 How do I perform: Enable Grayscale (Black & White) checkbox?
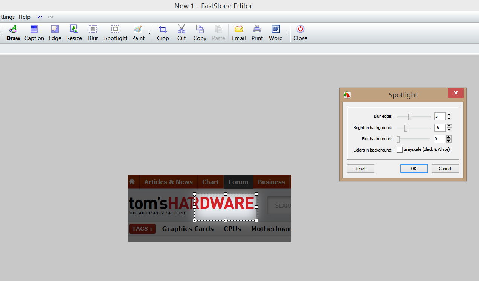pos(400,150)
